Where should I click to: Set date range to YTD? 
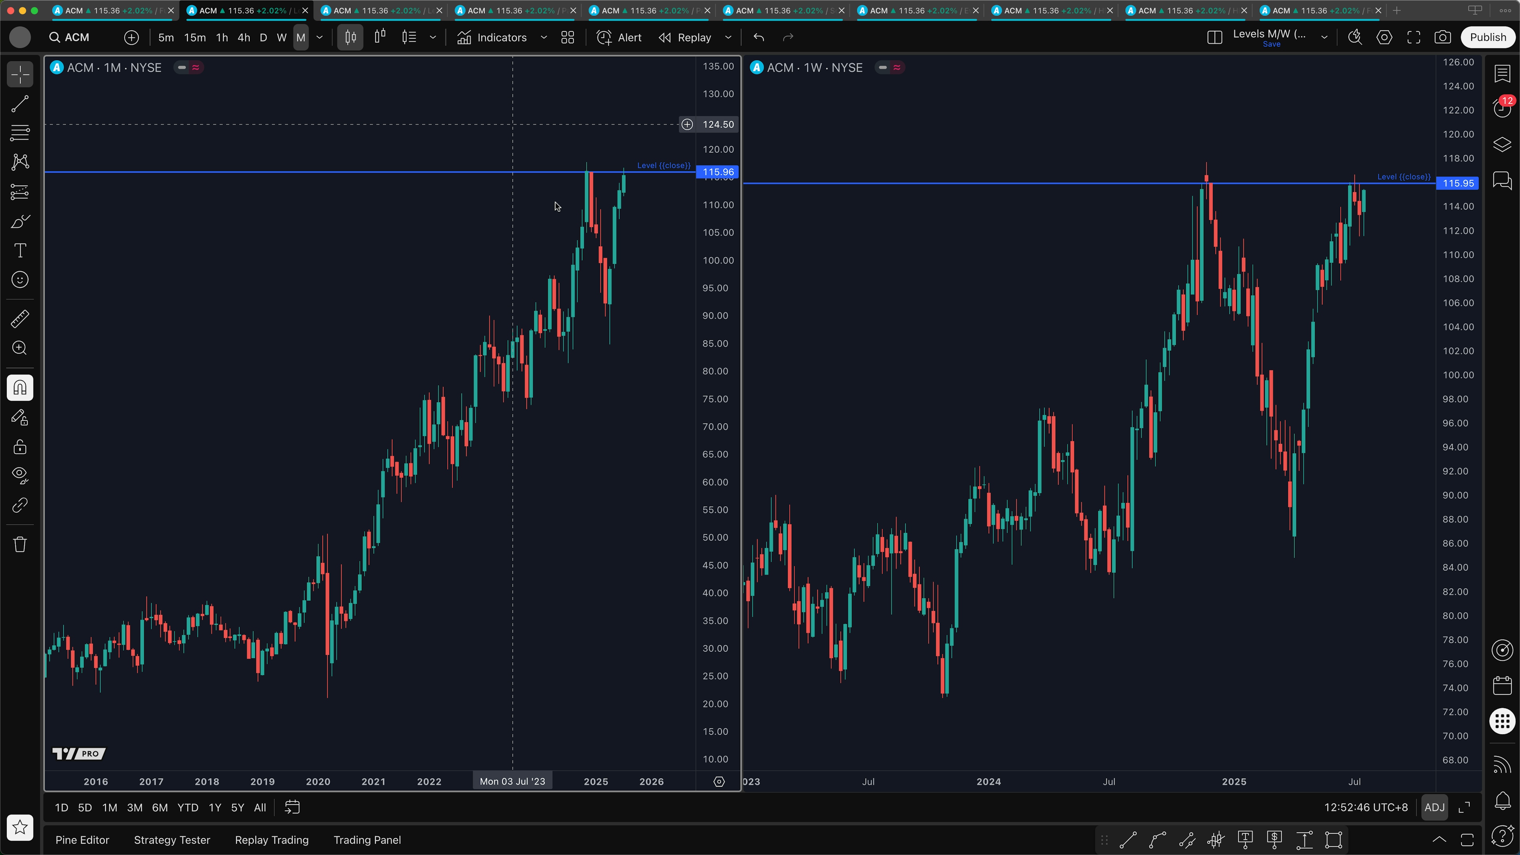pos(188,808)
